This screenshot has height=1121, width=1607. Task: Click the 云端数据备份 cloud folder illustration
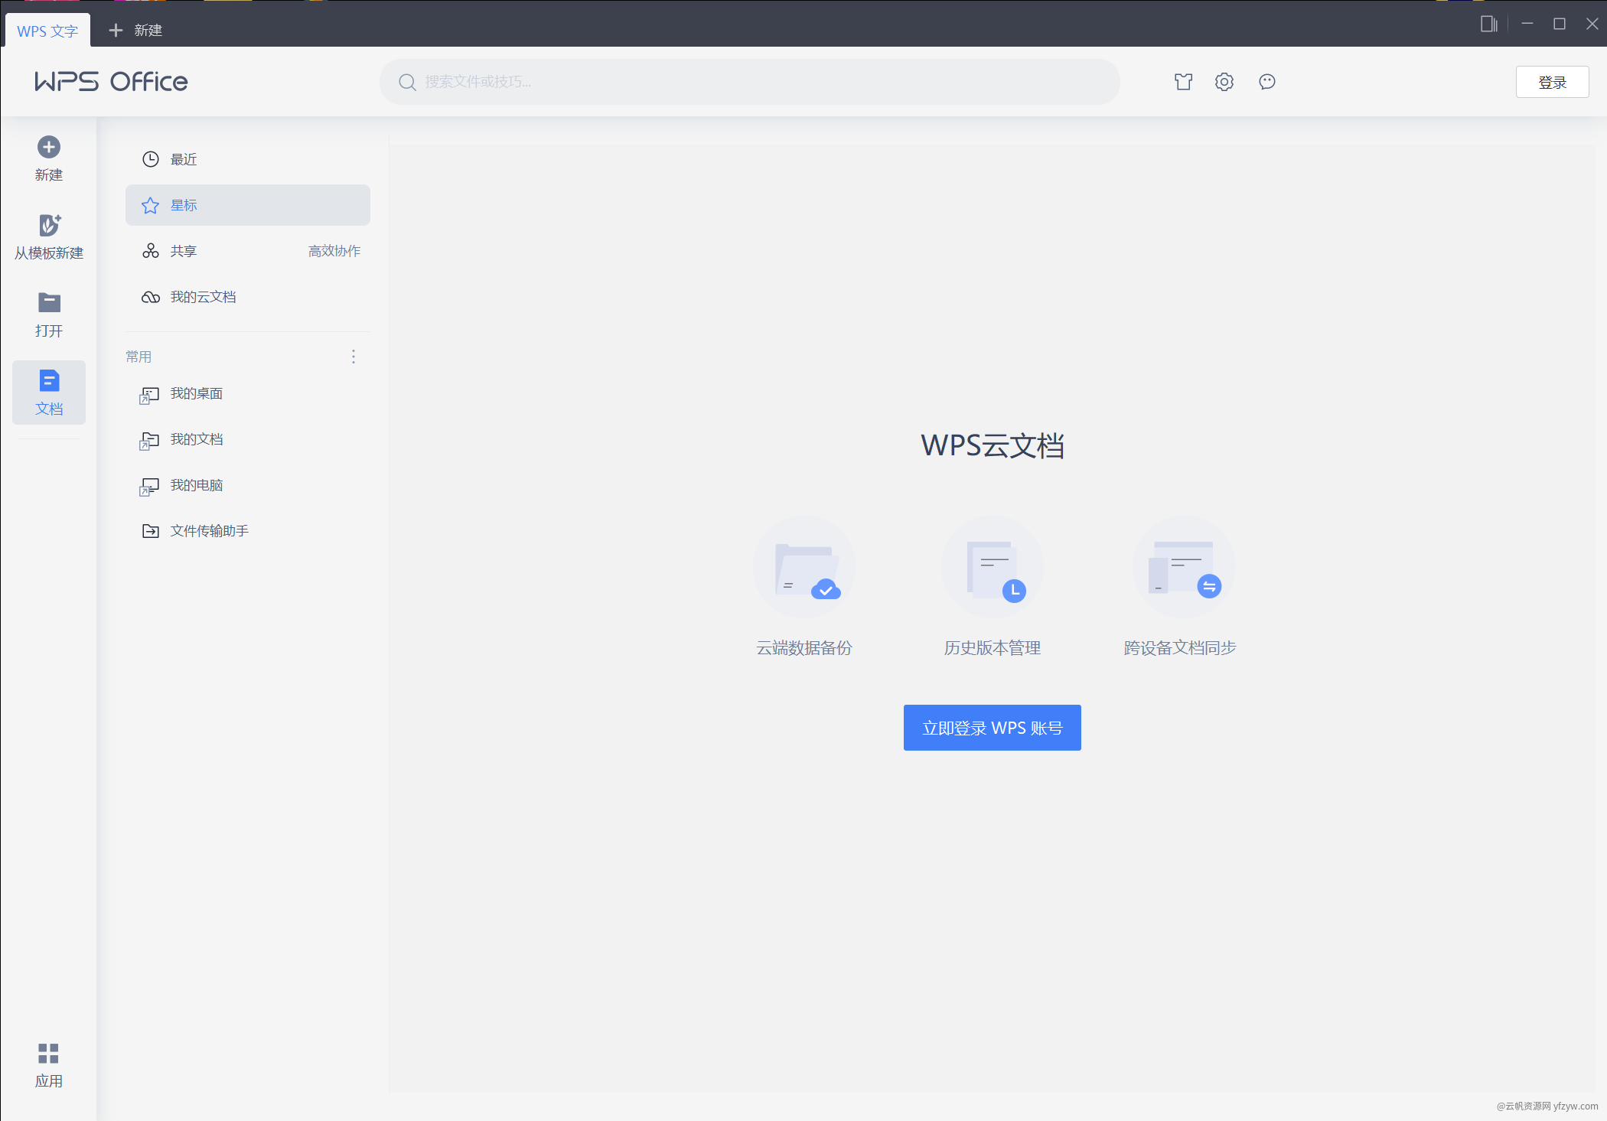coord(804,567)
